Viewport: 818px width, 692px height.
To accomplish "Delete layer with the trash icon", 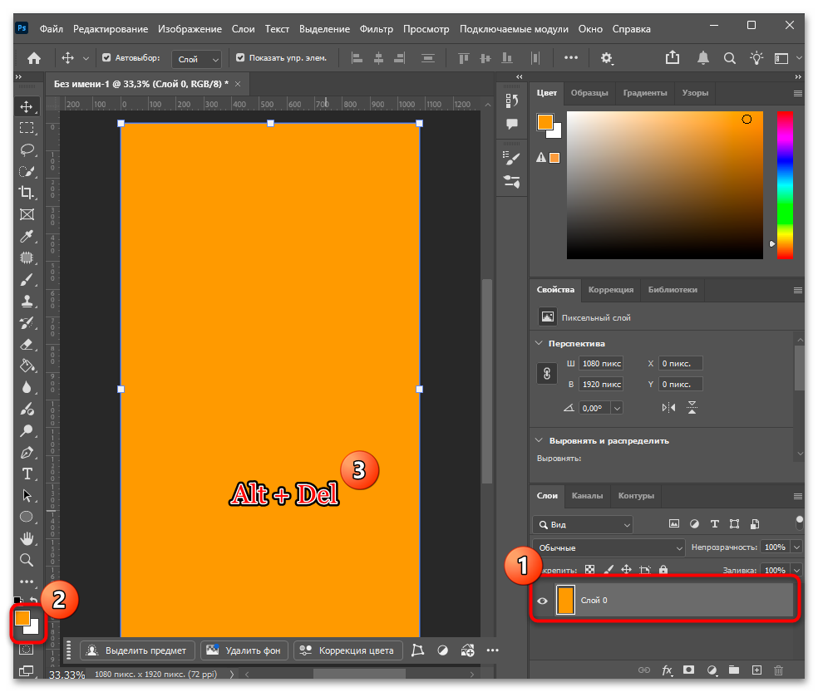I will [x=778, y=670].
